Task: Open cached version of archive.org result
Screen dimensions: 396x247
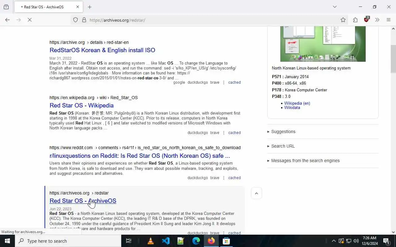Action: point(235,82)
